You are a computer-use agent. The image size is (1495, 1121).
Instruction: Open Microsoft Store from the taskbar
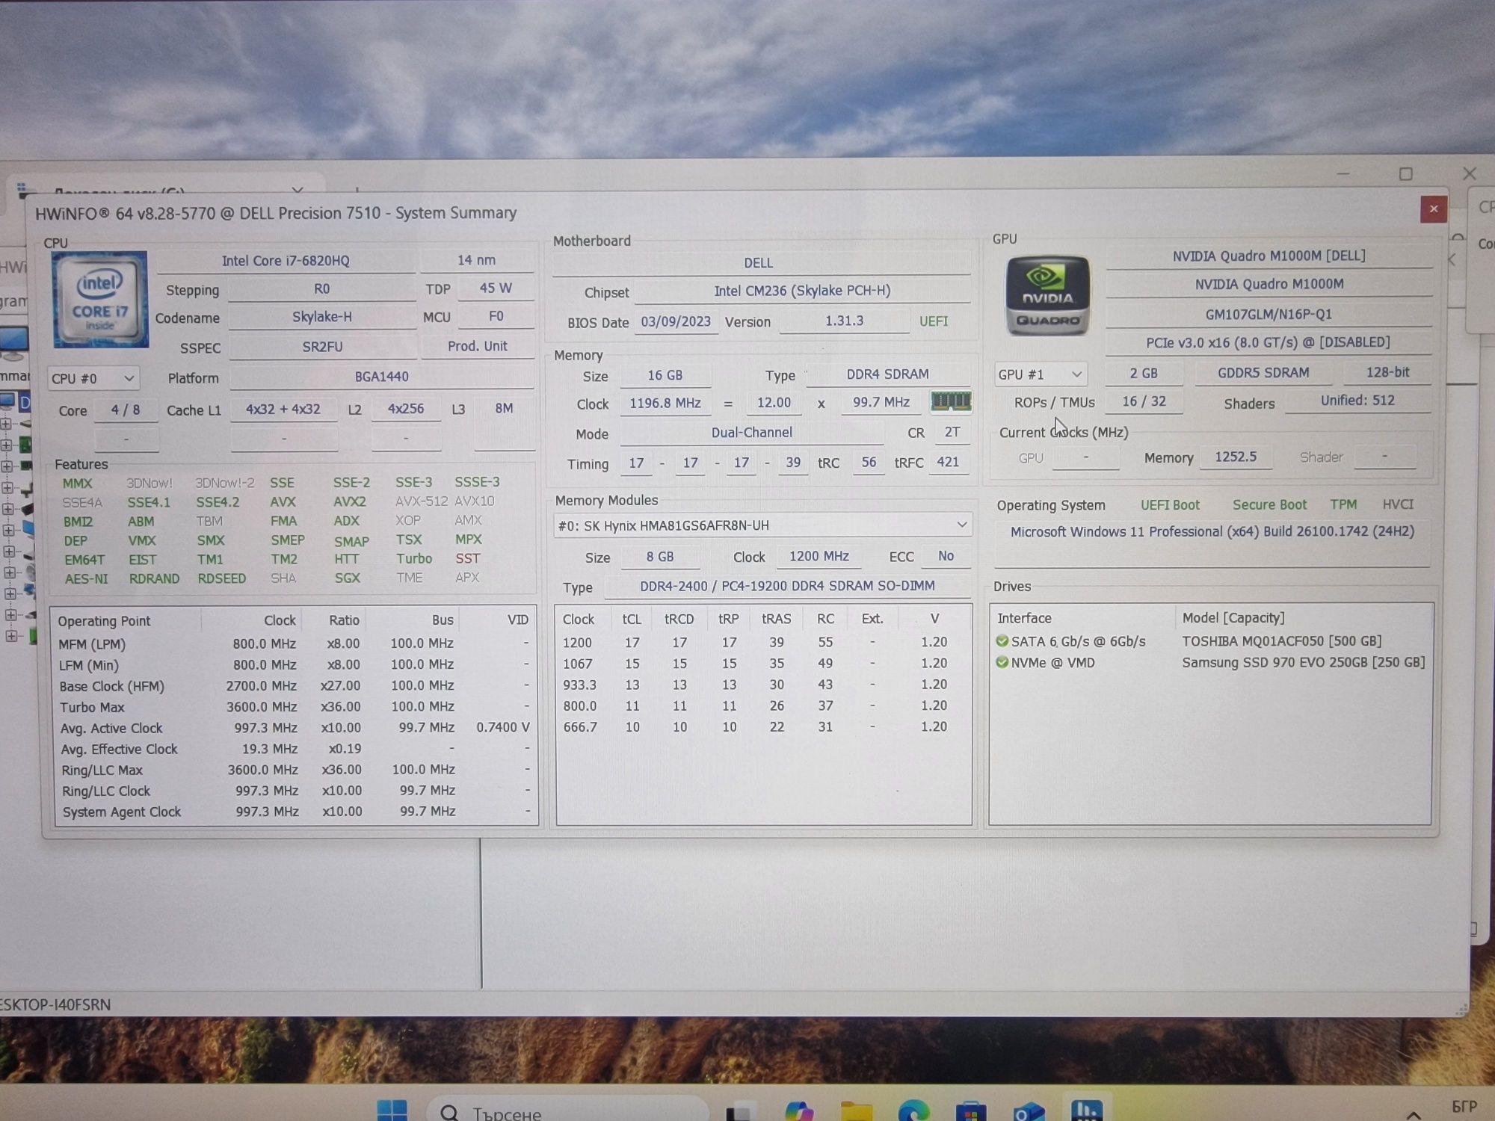click(x=970, y=1111)
